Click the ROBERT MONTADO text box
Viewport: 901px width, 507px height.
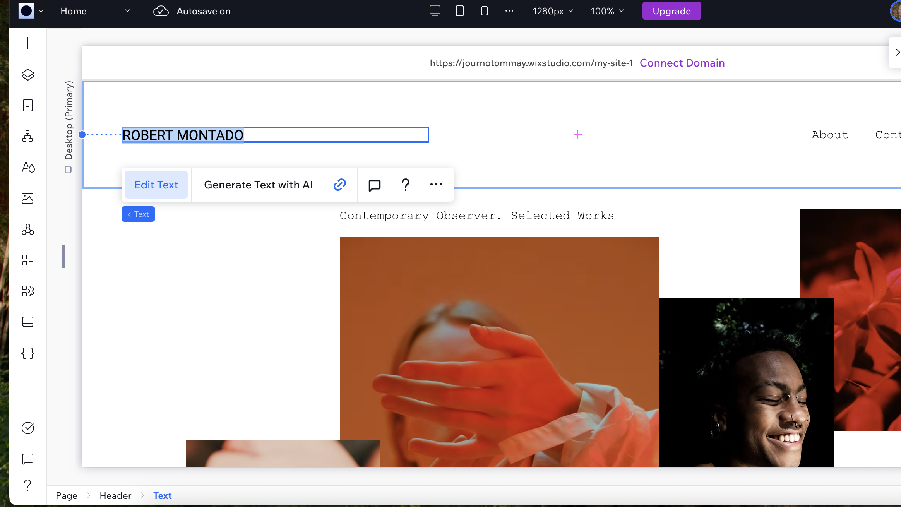275,135
